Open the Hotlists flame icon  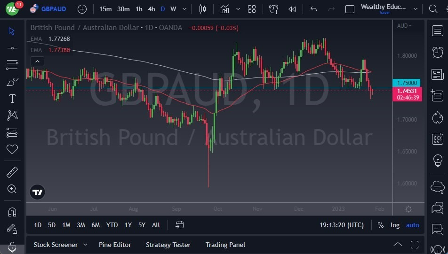pos(438,117)
